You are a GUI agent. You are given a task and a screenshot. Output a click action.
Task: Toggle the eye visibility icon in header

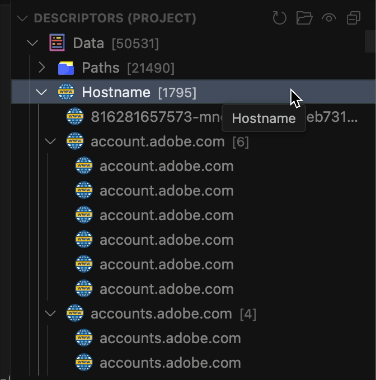click(329, 18)
